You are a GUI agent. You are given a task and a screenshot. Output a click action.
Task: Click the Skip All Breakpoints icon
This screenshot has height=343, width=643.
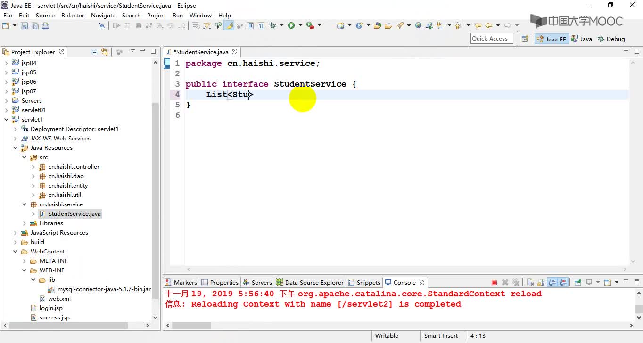(102, 25)
